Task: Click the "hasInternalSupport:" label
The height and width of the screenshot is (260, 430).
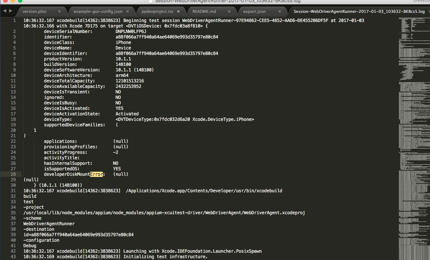Action: [x=68, y=163]
